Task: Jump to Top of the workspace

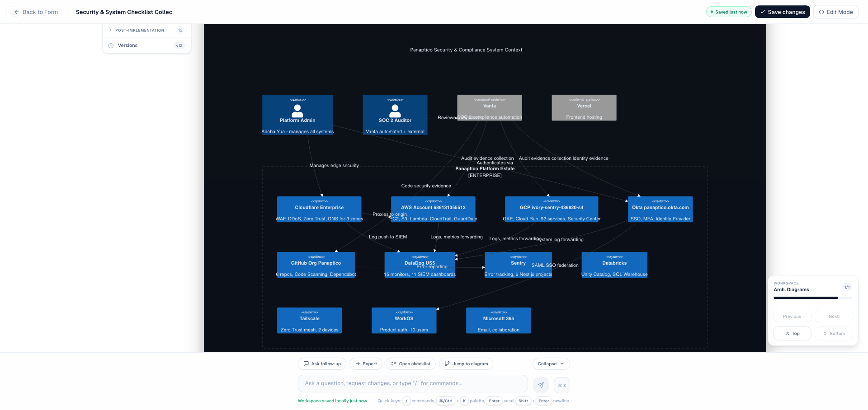Action: [792, 333]
